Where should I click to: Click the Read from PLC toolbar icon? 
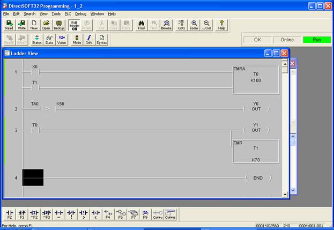(9, 25)
